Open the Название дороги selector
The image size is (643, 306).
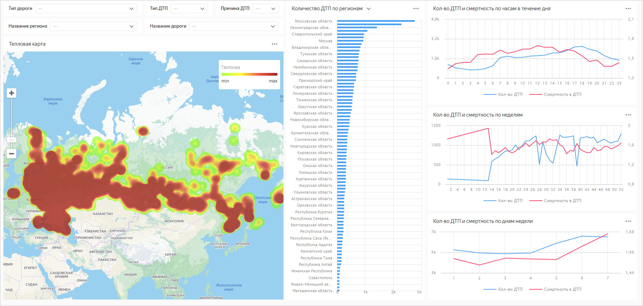(x=233, y=26)
